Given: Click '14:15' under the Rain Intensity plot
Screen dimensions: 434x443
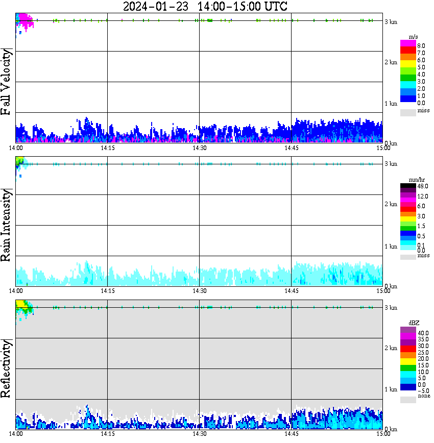Looking at the screenshot, I should 107,291.
